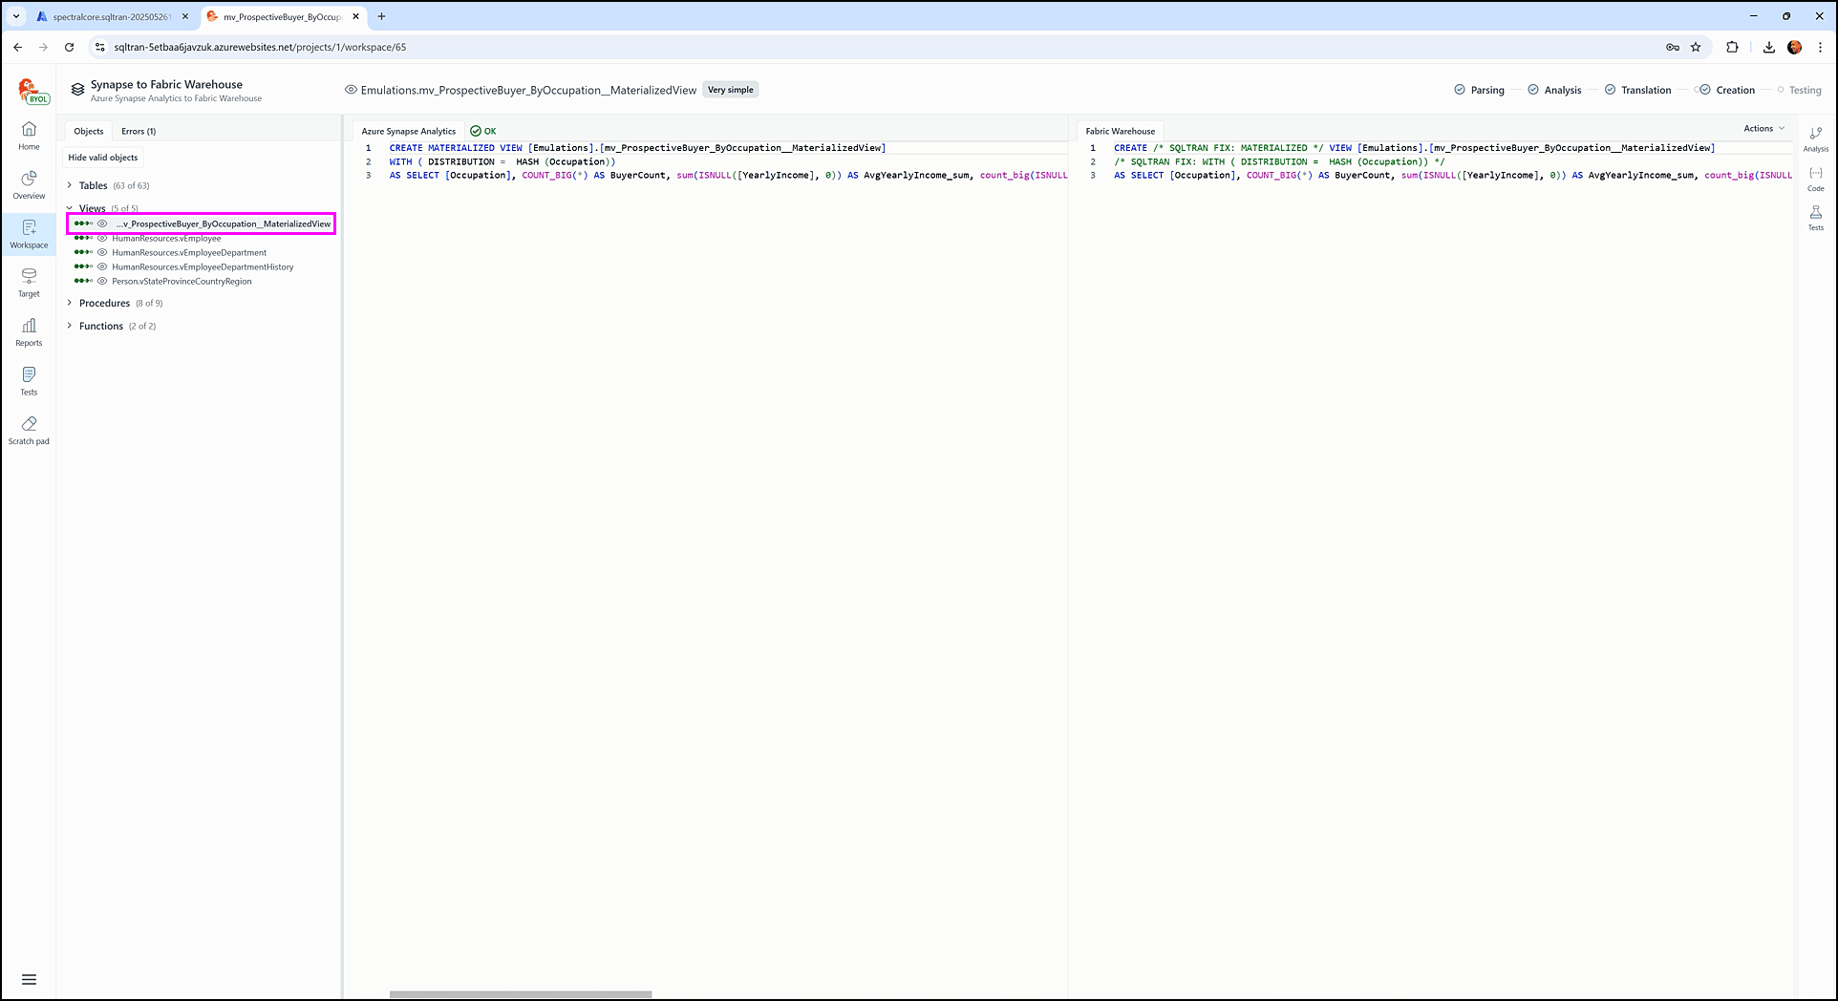1838x1001 pixels.
Task: Open a new browser tab
Action: pyautogui.click(x=381, y=16)
